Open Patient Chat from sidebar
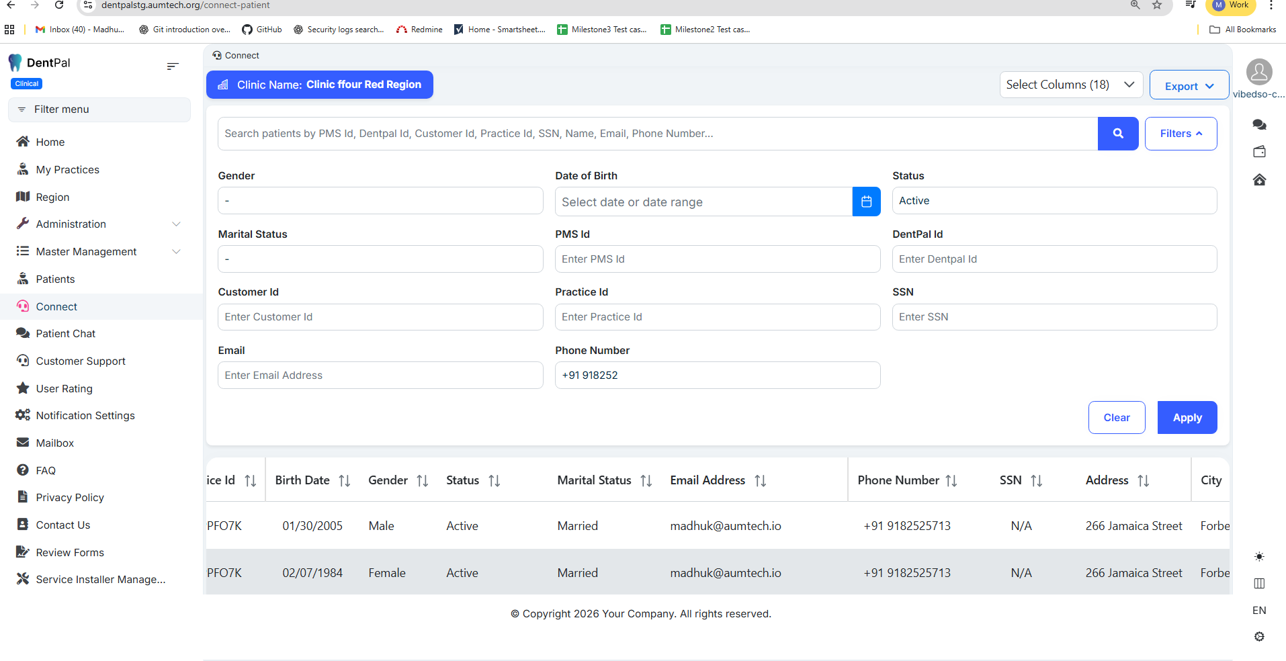The image size is (1286, 661). (x=65, y=334)
